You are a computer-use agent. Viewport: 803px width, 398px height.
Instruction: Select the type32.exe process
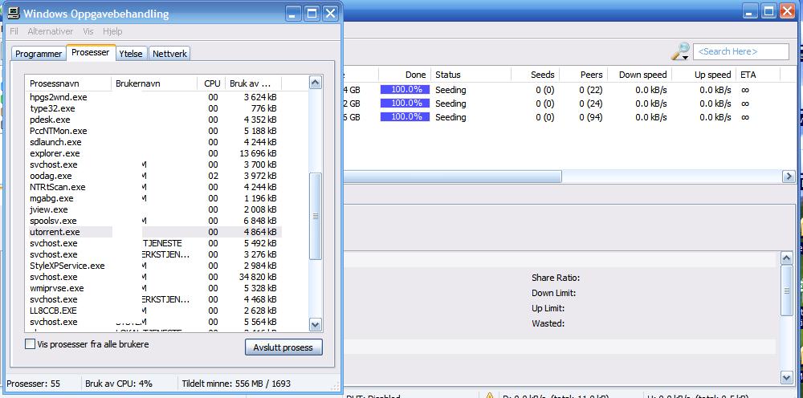point(153,108)
